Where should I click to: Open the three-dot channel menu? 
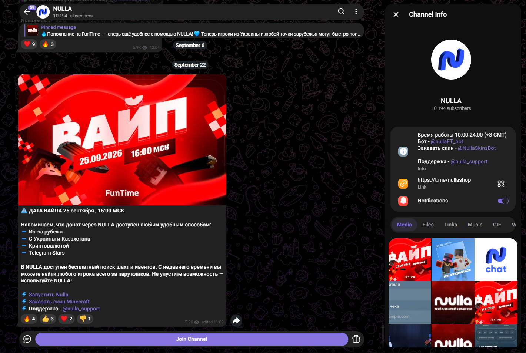tap(356, 11)
